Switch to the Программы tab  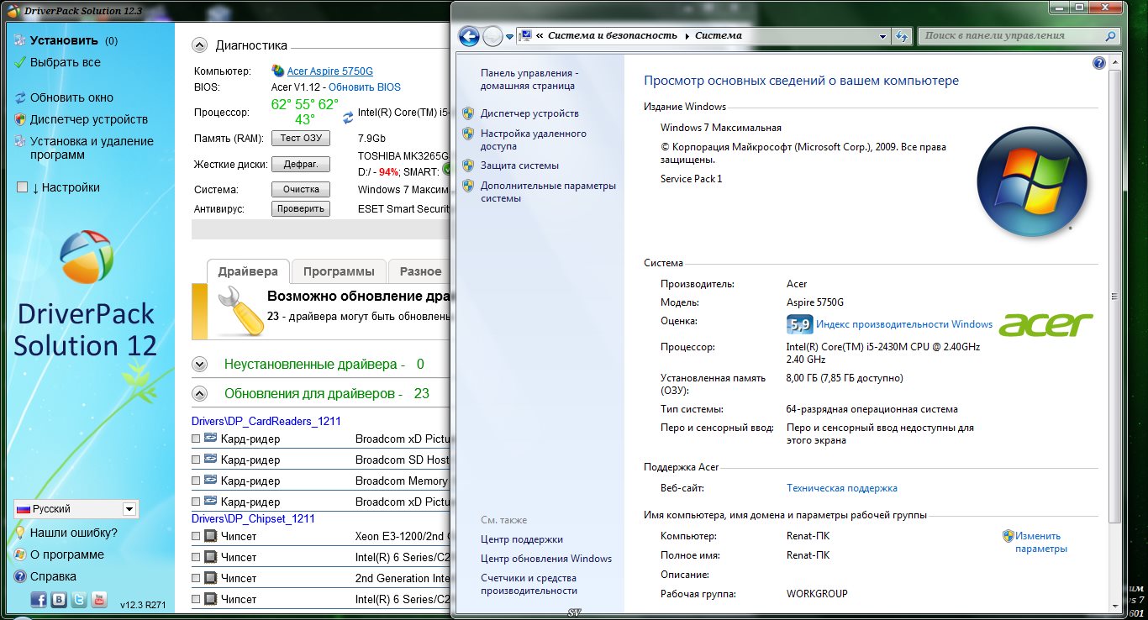click(339, 271)
